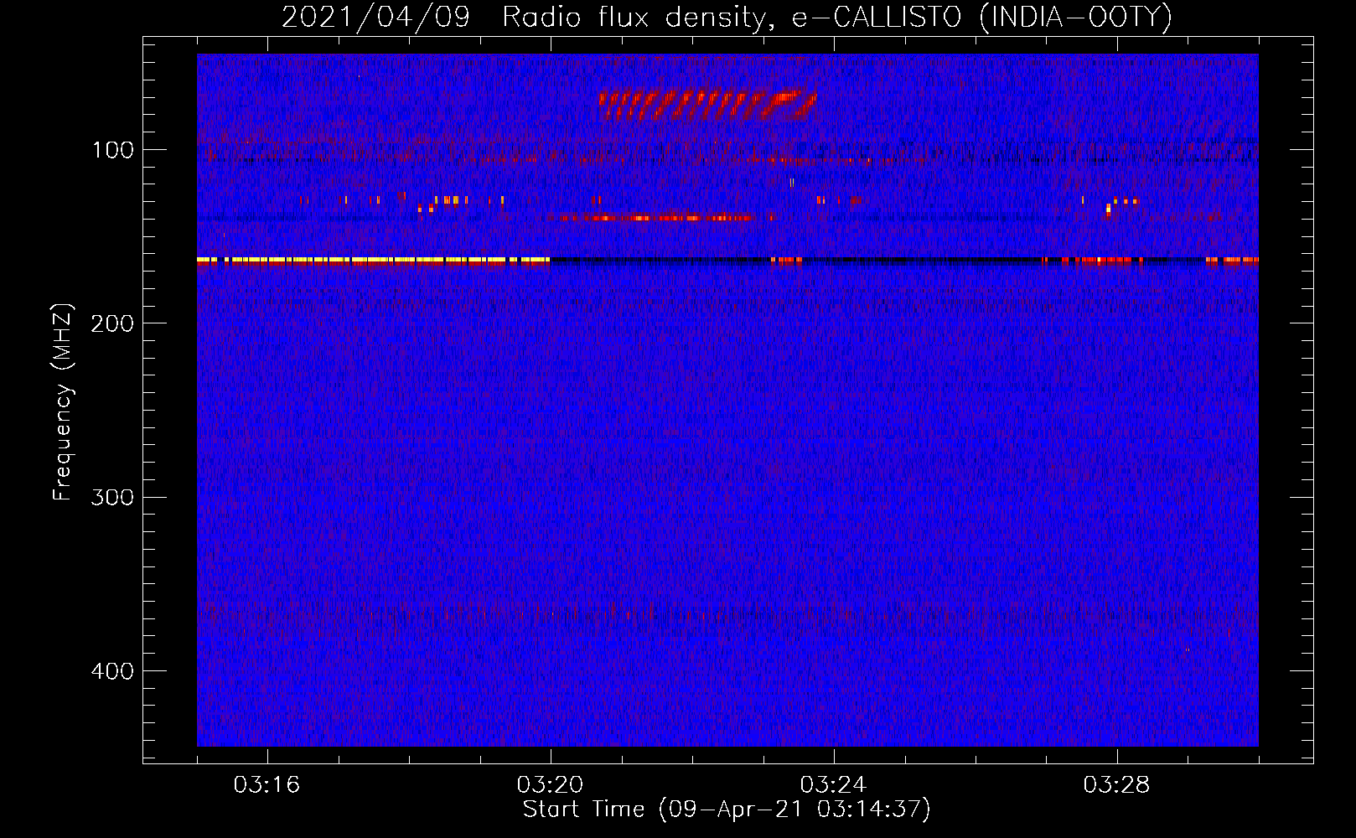Image resolution: width=1356 pixels, height=838 pixels.
Task: Click the "Start Time (09-Apr-21 03:14:37)" label
Action: 727,810
